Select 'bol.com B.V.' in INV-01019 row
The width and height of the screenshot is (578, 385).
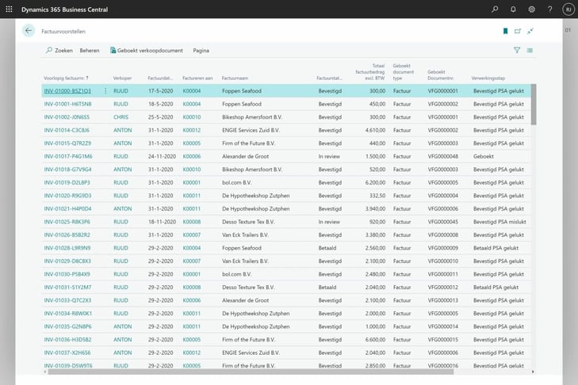tap(236, 183)
